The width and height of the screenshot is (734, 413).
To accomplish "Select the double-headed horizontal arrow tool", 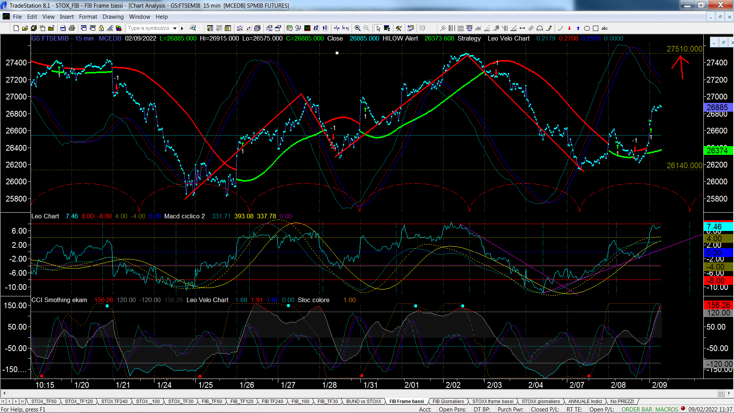I will click(522, 28).
